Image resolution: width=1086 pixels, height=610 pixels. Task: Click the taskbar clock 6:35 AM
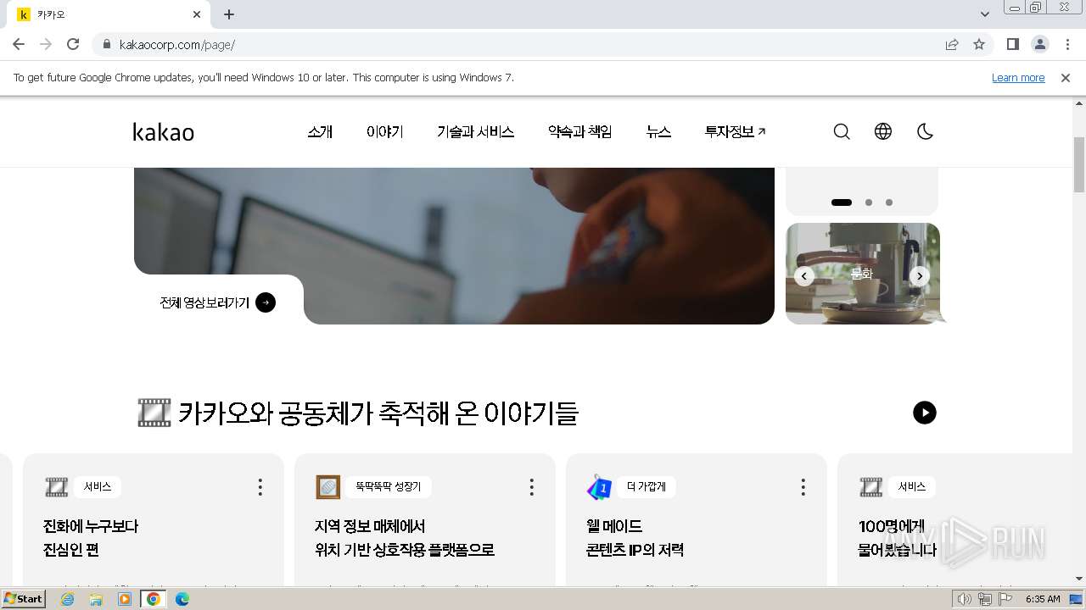click(1043, 599)
